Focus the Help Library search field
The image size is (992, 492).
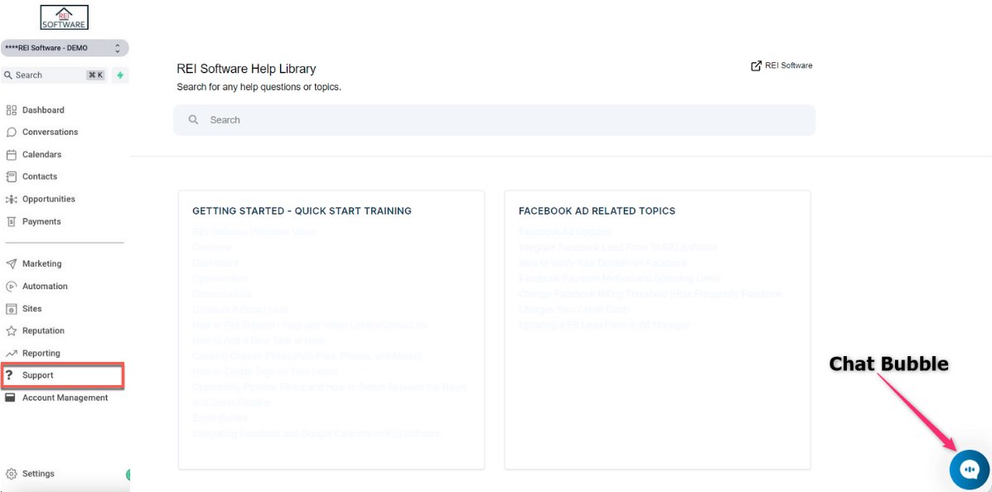click(x=494, y=120)
